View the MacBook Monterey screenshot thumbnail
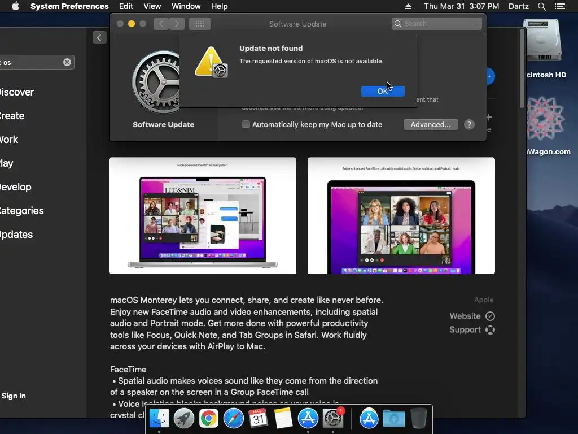This screenshot has width=578, height=434. pos(203,216)
